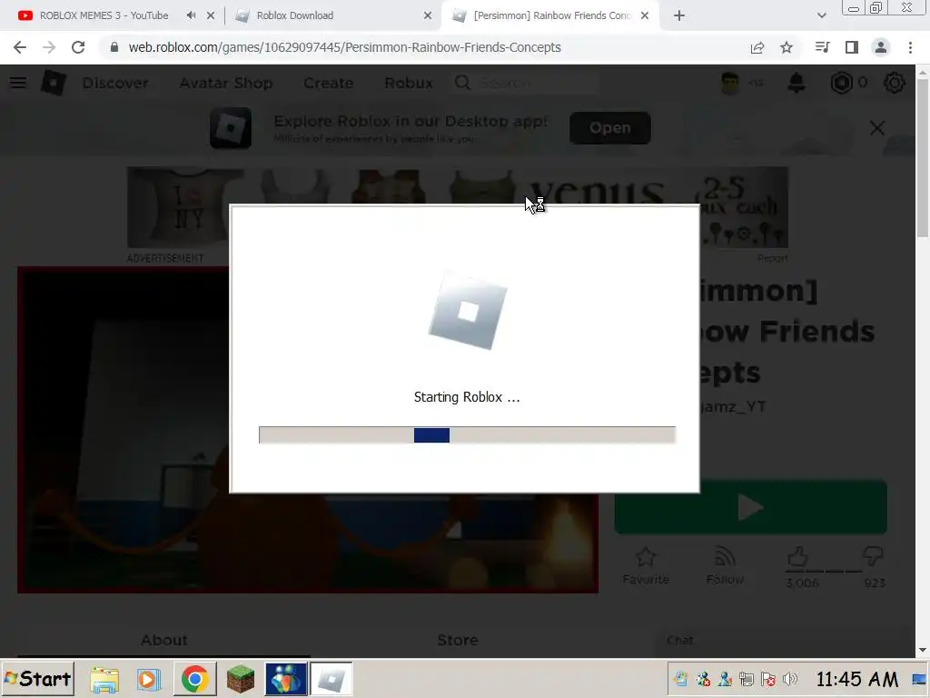Click the Starting Roblox progress bar
This screenshot has width=930, height=698.
pyautogui.click(x=467, y=435)
